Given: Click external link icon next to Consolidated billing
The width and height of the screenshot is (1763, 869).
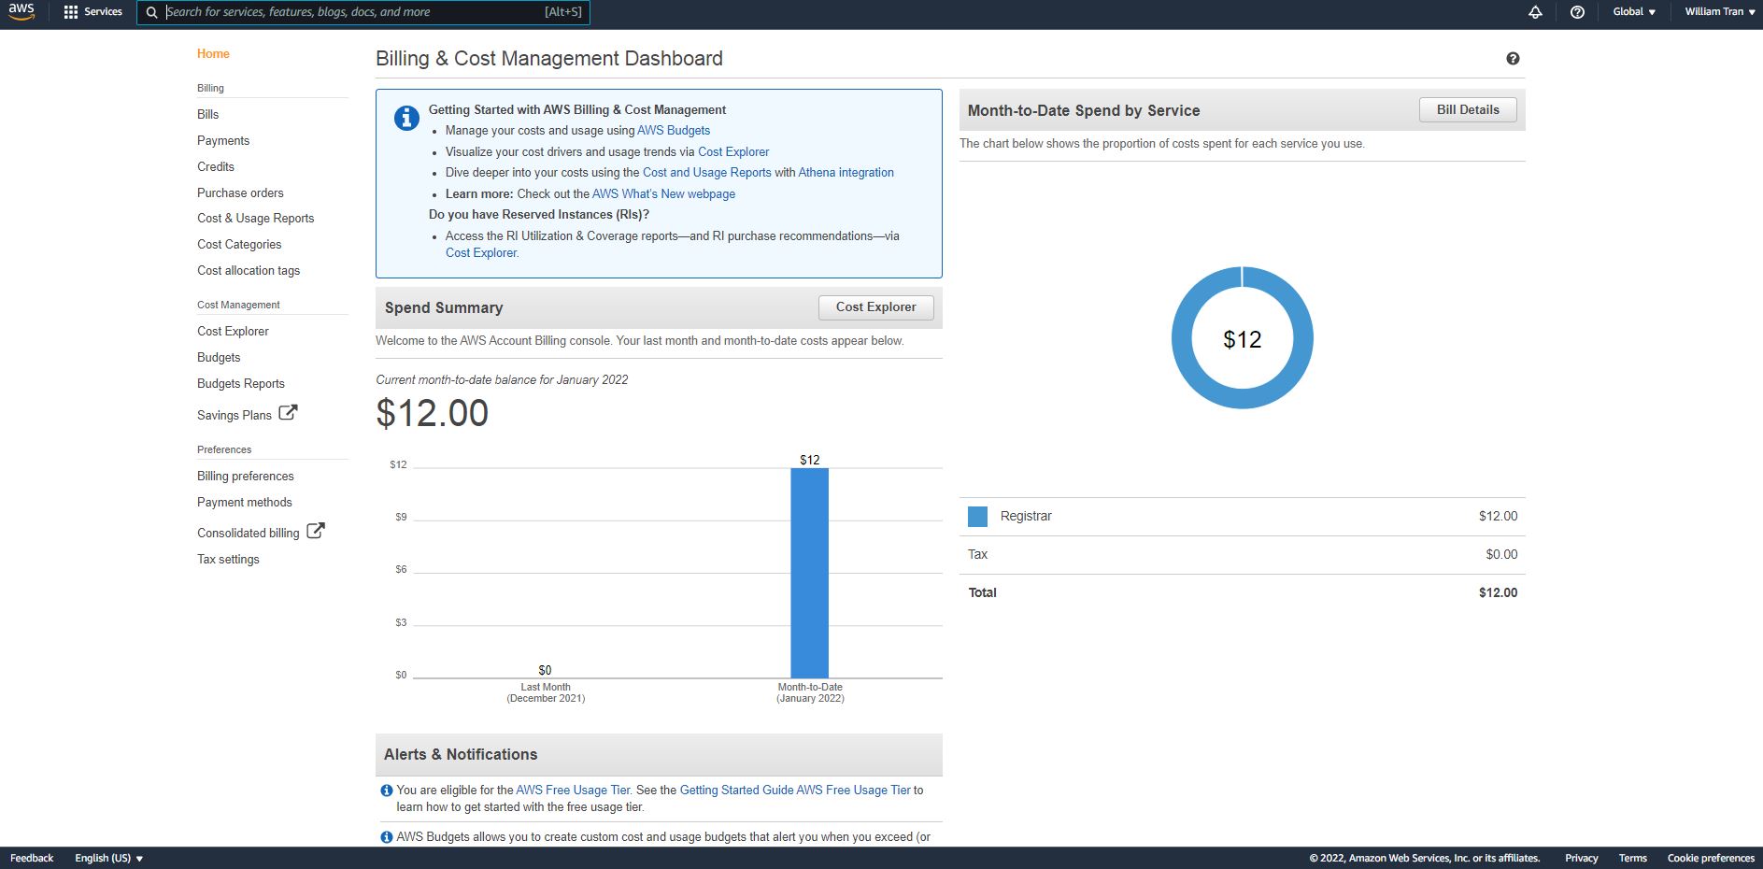Looking at the screenshot, I should point(316,531).
